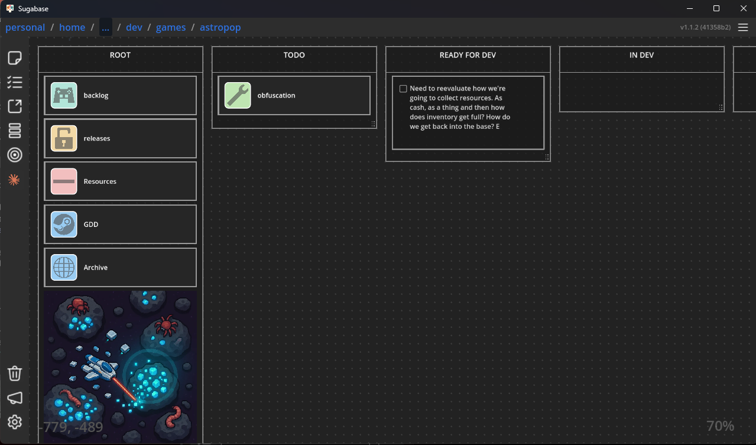Click the IN DEV column resize grip
The image size is (756, 445).
pyautogui.click(x=721, y=108)
